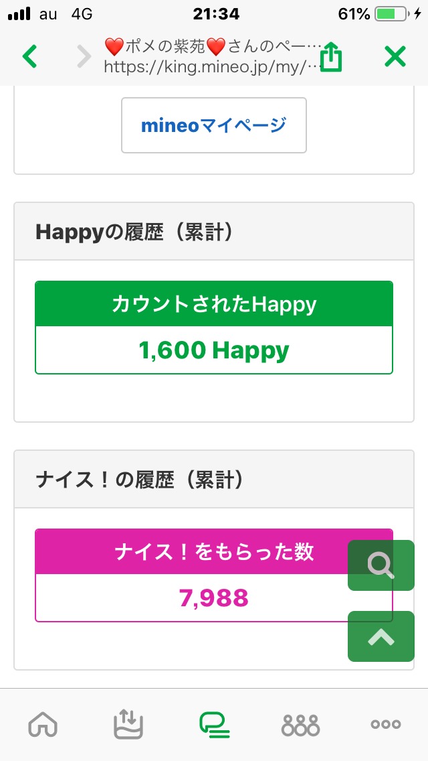Viewport: 428px width, 761px height.
Task: Tap the 7,988 nice count
Action: coord(214,598)
